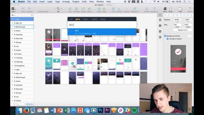204x115 pixels.
Task: Expand the 11-Timeline layer group
Action: tap(12, 58)
